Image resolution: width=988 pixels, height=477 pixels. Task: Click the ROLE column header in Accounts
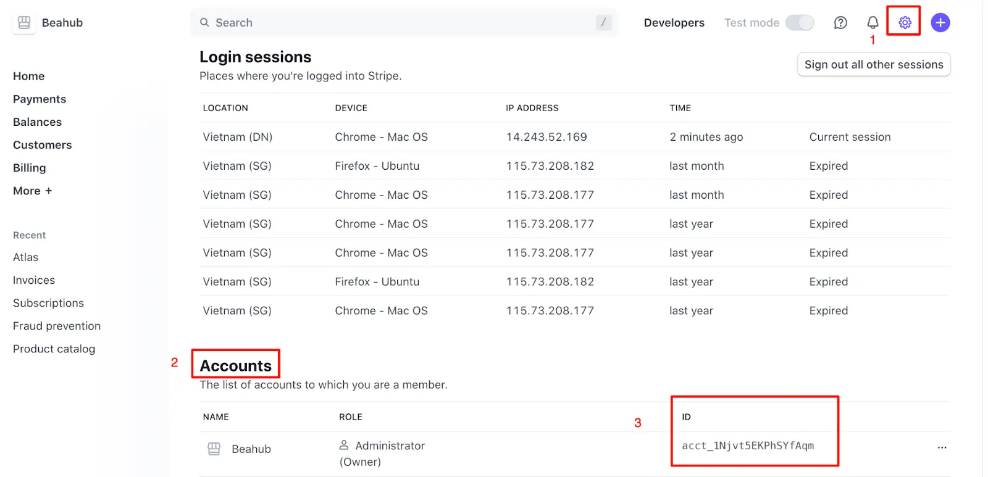tap(351, 417)
